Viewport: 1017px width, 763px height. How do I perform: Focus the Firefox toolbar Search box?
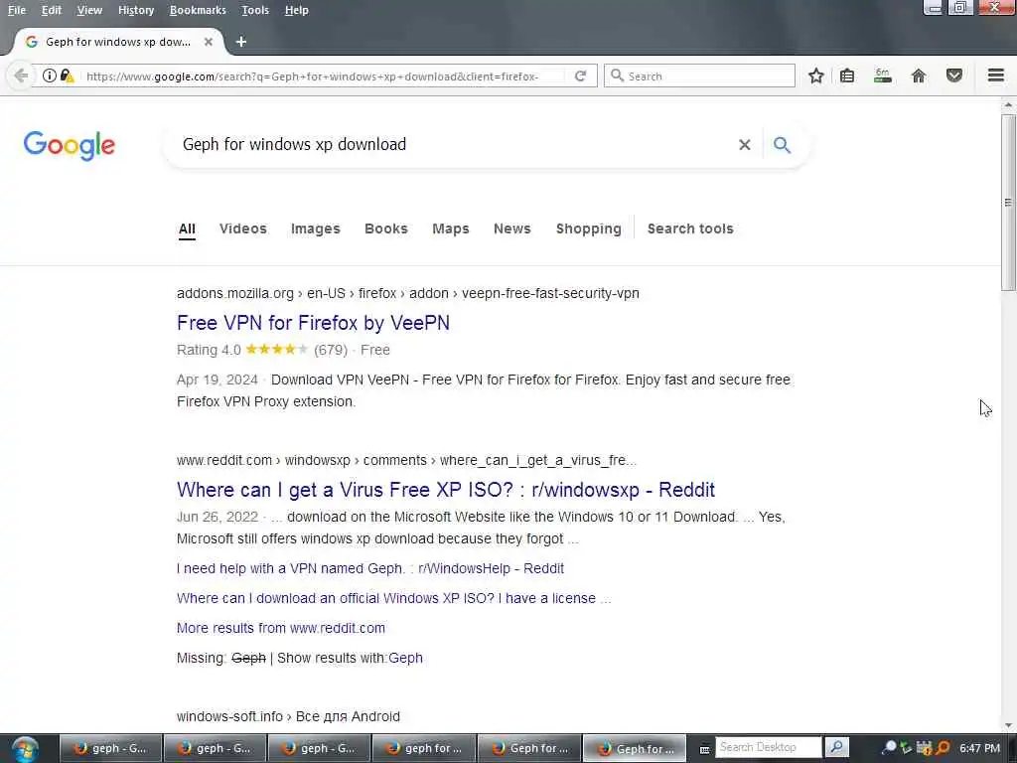tap(699, 76)
